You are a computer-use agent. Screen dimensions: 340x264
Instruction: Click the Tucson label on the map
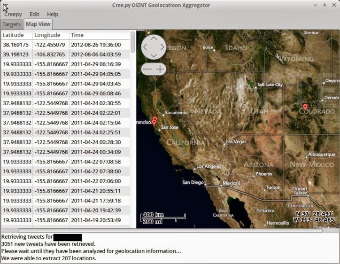coord(273,187)
